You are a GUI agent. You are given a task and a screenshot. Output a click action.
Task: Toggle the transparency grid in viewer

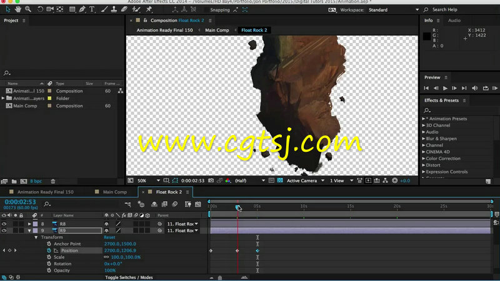[280, 180]
